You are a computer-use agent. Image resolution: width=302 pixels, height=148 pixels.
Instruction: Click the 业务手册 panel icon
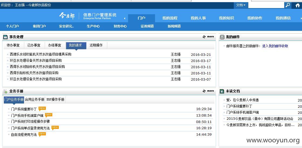(5, 91)
